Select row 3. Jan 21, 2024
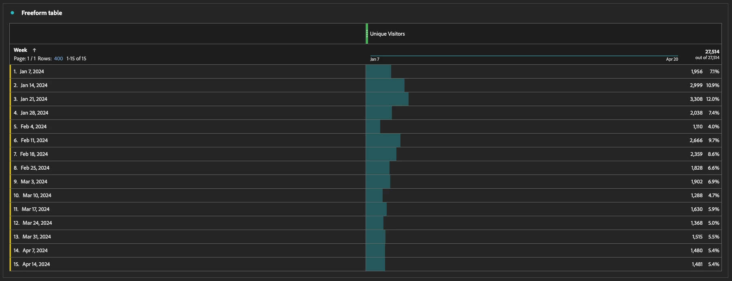The height and width of the screenshot is (281, 732). point(188,99)
